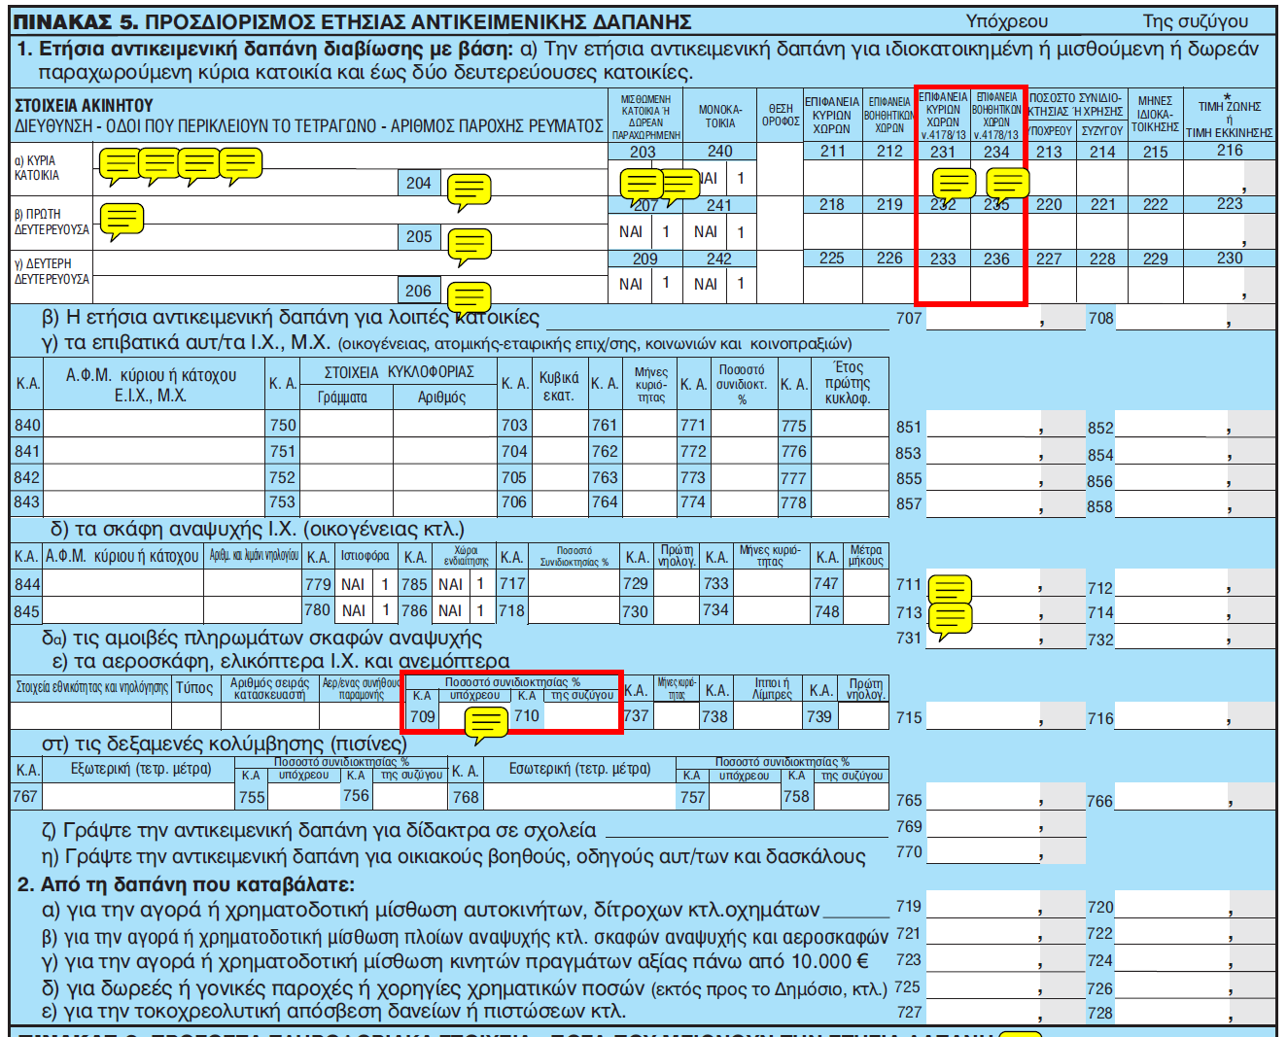Open fourth comment note in ΚΥΡΙΑ ΚΑΤΟΙΚΙΑ address row
This screenshot has width=1288, height=1037.
point(240,166)
